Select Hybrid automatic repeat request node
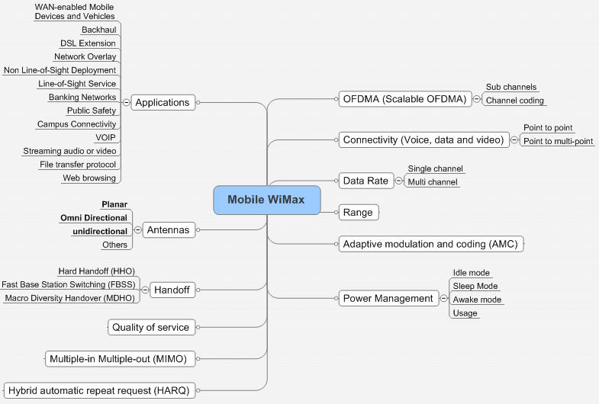Viewport: 599px width, 404px height. click(x=98, y=390)
